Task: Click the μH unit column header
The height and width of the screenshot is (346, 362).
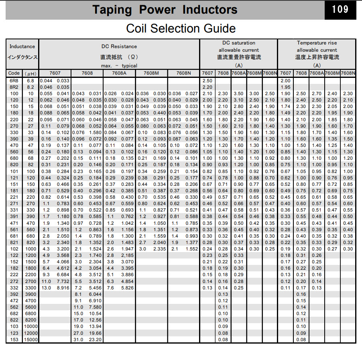Action: coord(31,73)
